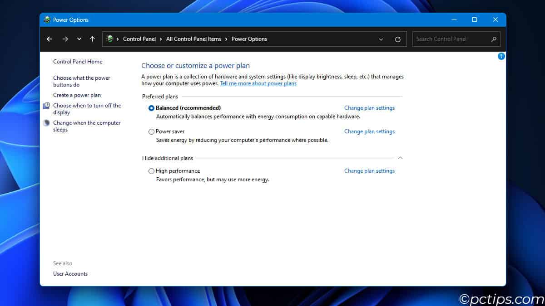Change plan settings for Power saver
Viewport: 545px width, 306px height.
(x=369, y=131)
